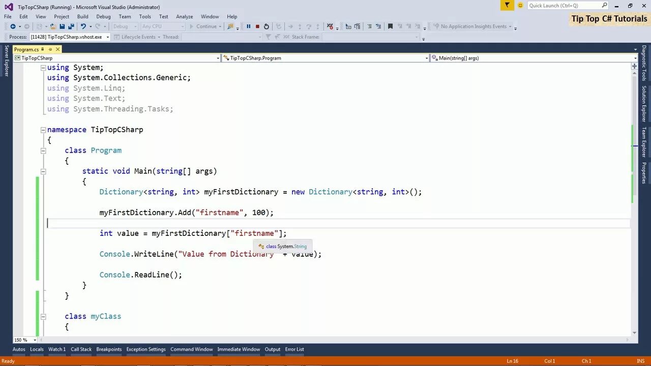The width and height of the screenshot is (651, 366).
Task: Open the 150 % zoom level dropdown
Action: coord(35,340)
